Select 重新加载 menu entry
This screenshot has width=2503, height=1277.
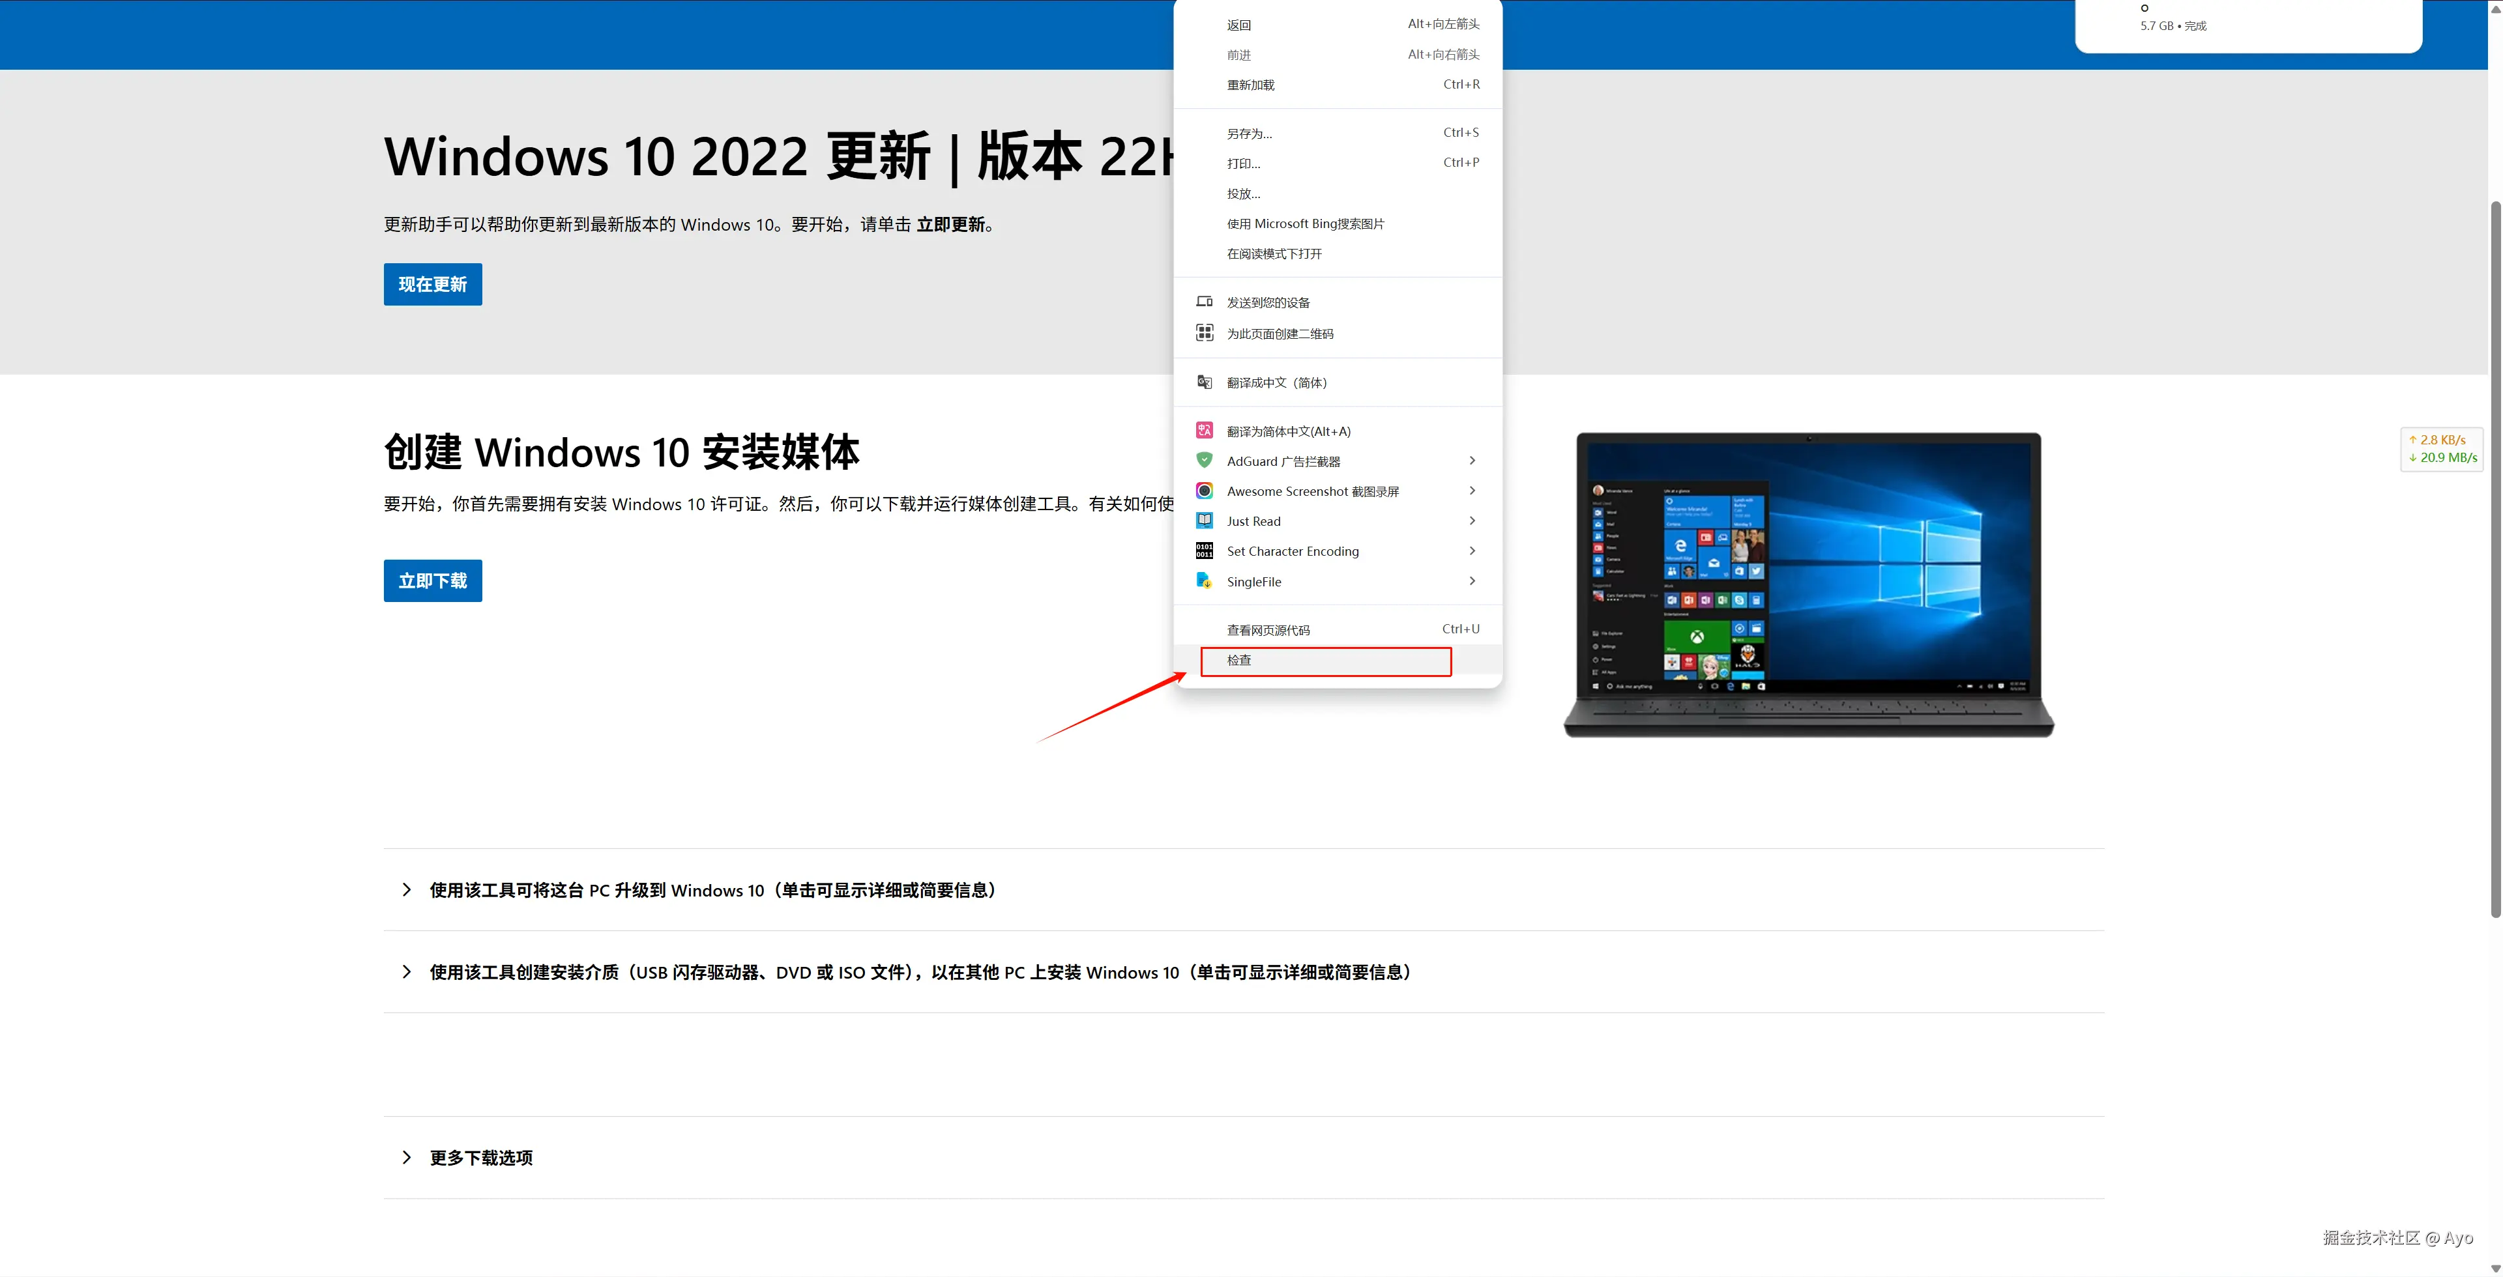pos(1251,85)
